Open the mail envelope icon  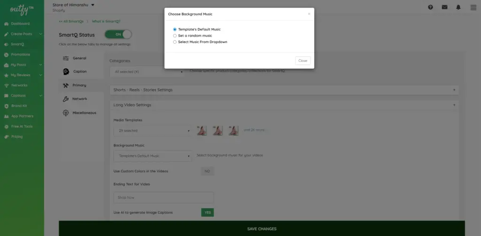[444, 7]
